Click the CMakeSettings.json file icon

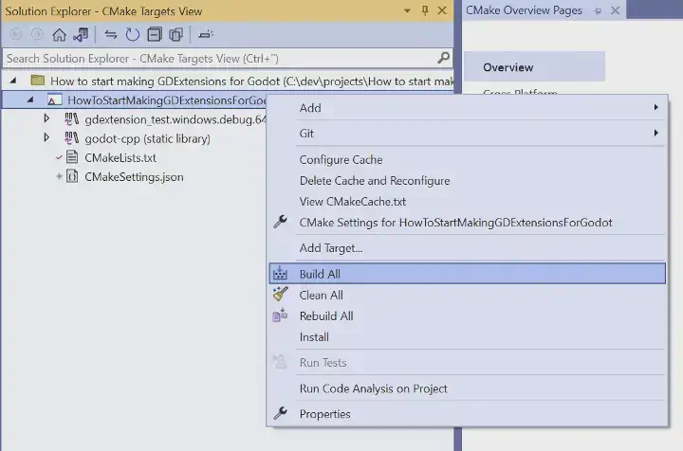point(72,176)
